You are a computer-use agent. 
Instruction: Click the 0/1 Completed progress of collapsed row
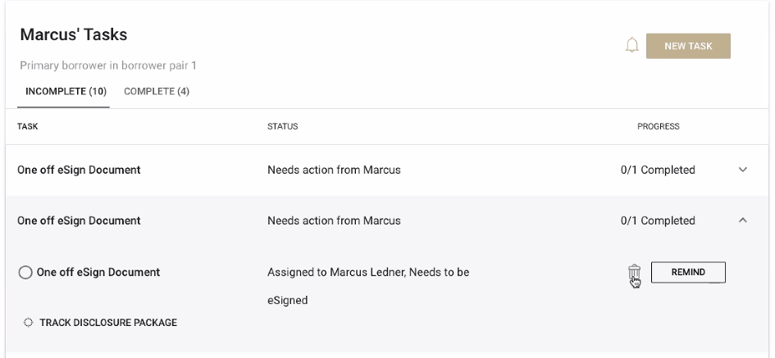click(658, 170)
